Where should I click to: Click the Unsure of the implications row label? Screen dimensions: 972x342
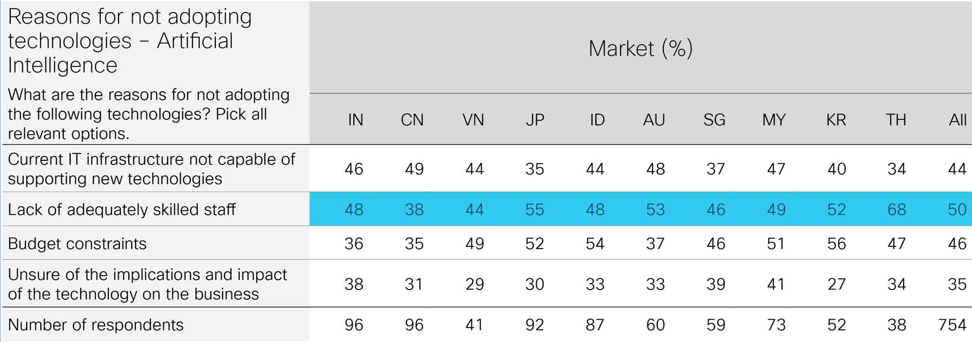(148, 284)
